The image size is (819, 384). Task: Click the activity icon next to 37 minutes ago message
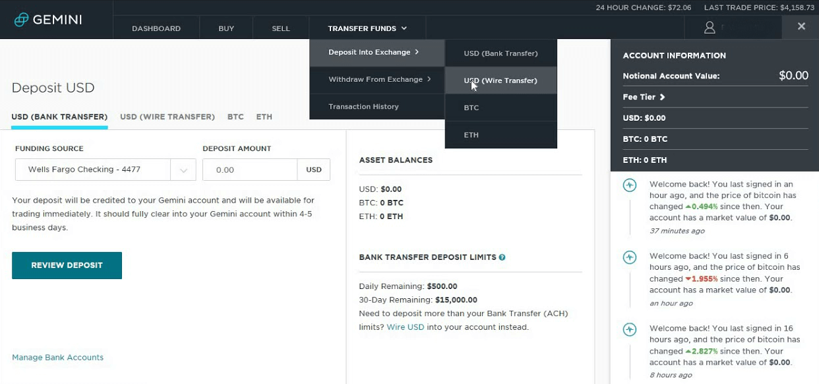(x=630, y=185)
